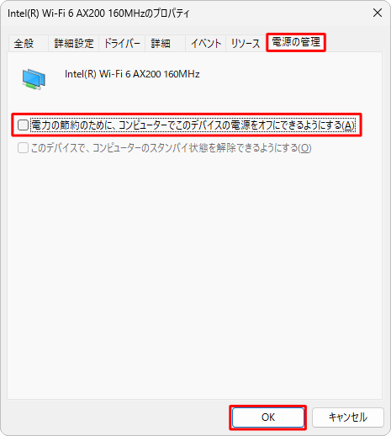391x436 pixels.
Task: Select the 電源の管理 tab
Action: pyautogui.click(x=296, y=42)
